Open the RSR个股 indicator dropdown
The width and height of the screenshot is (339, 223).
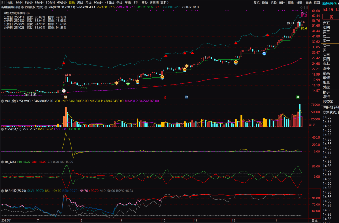coord(3,191)
